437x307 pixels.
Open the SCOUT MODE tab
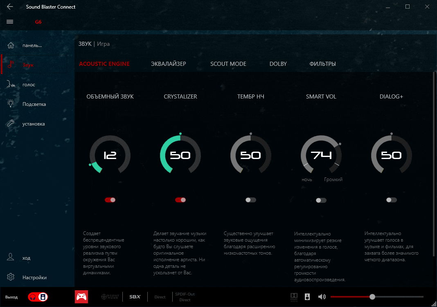[228, 64]
